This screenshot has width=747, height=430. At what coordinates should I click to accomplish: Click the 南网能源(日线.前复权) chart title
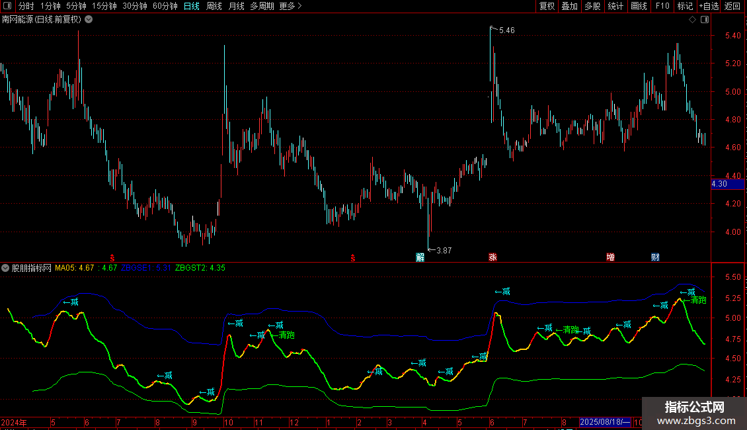42,20
